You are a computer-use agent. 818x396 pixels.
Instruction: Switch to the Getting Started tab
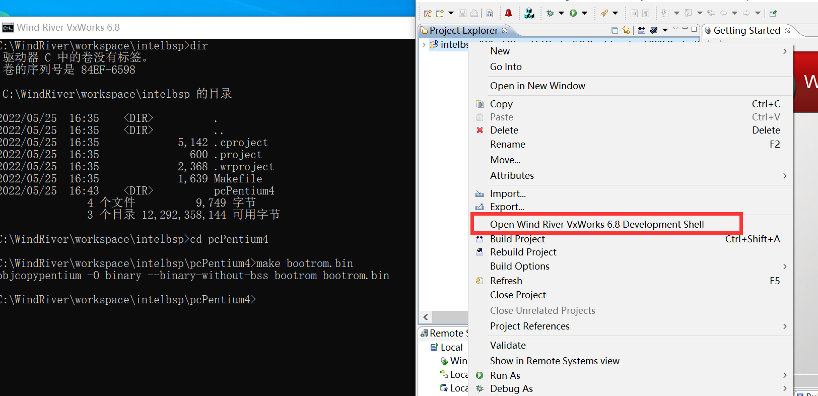coord(746,30)
